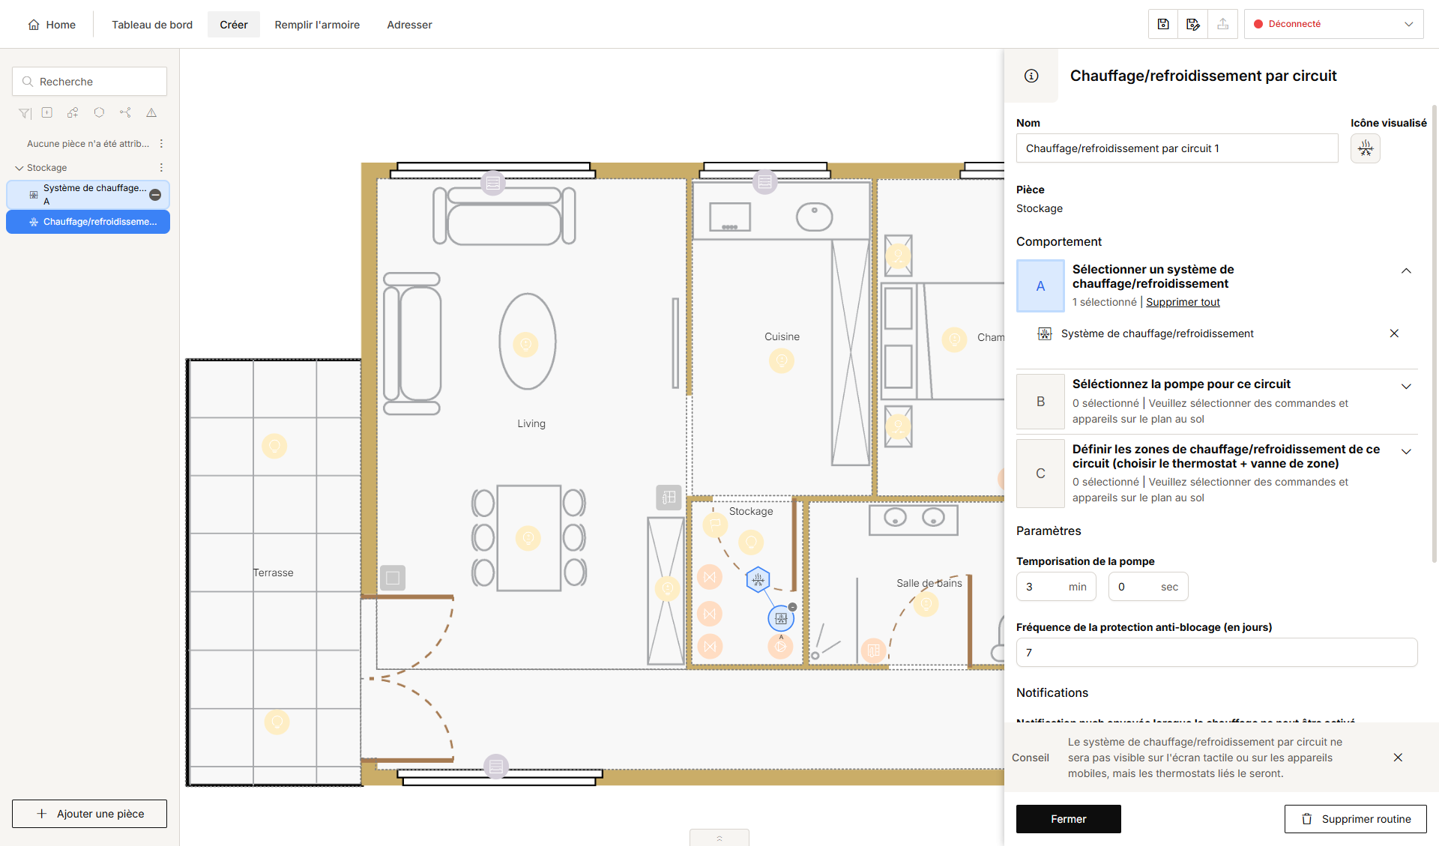Click the Fermer button
This screenshot has width=1439, height=846.
click(x=1068, y=819)
